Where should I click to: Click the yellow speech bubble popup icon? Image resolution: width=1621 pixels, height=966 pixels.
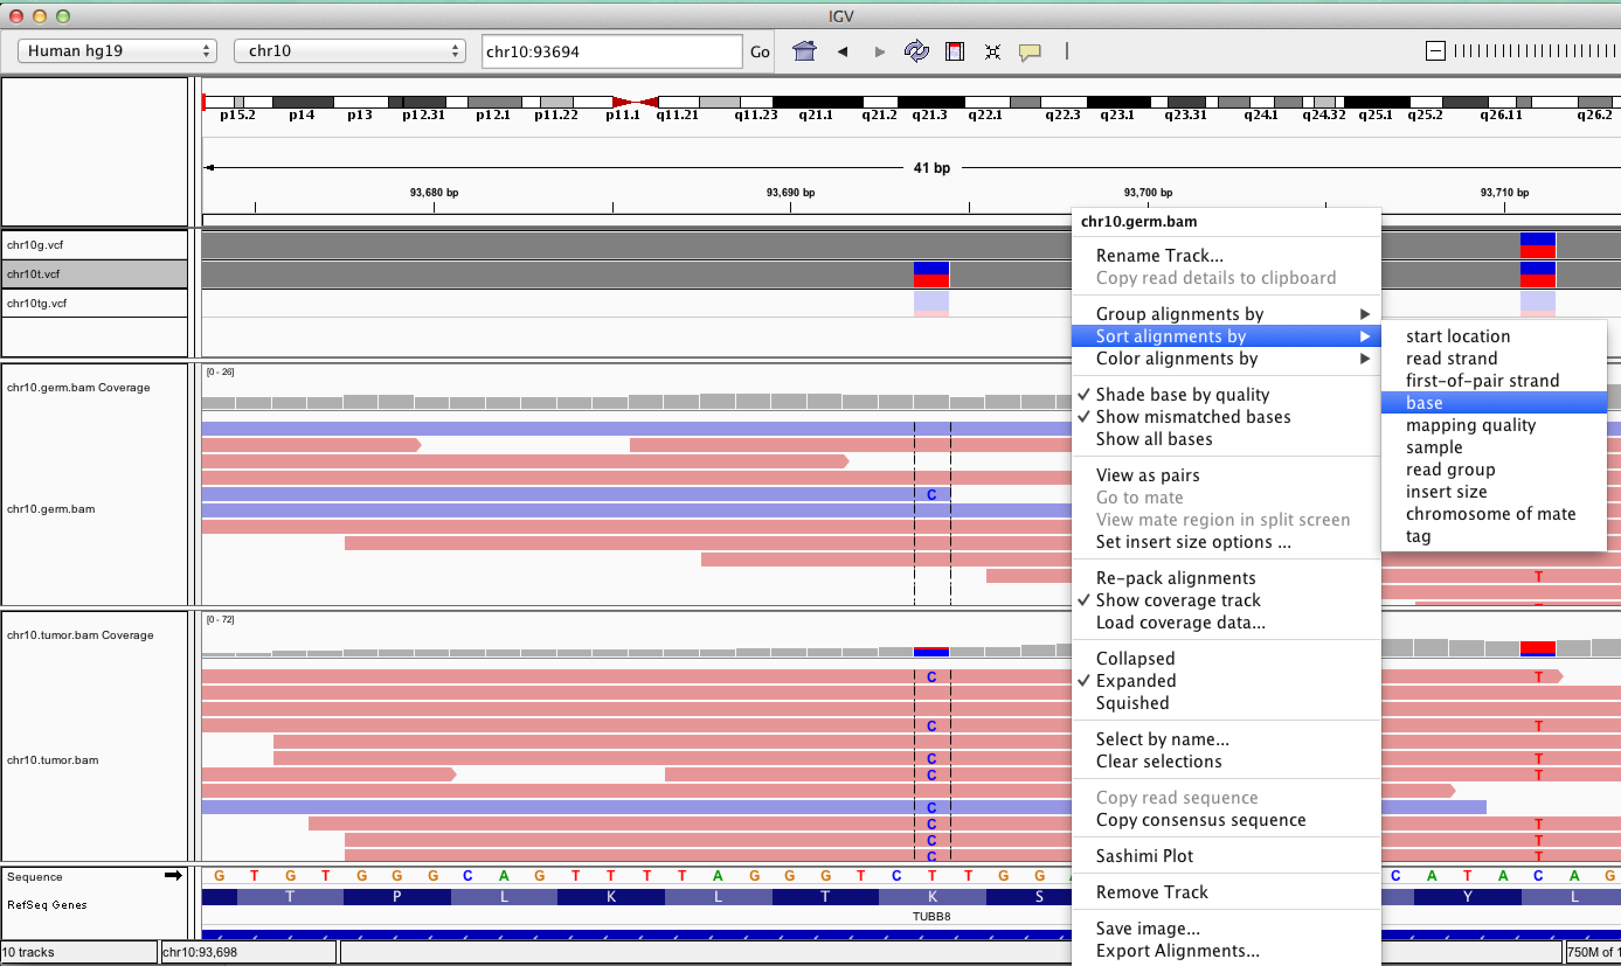point(1030,52)
